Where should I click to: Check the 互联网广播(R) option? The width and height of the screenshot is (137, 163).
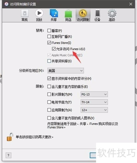tap(49, 36)
